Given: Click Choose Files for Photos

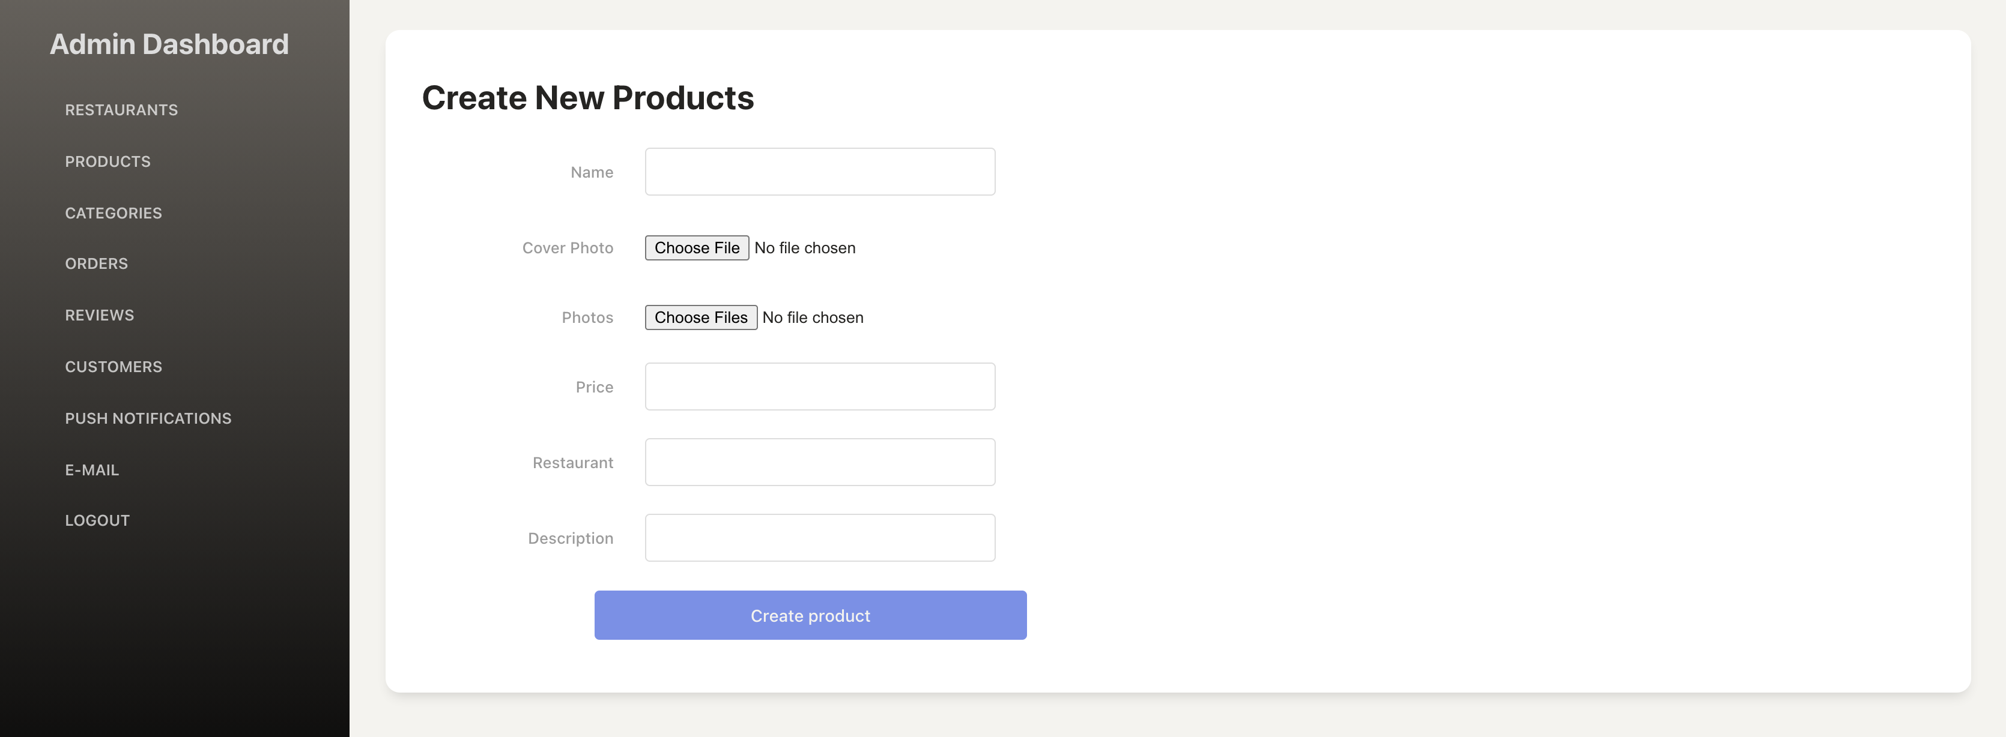Looking at the screenshot, I should pos(701,317).
